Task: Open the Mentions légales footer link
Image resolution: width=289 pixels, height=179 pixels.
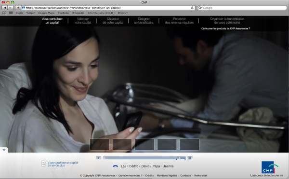Action: [x=167, y=176]
